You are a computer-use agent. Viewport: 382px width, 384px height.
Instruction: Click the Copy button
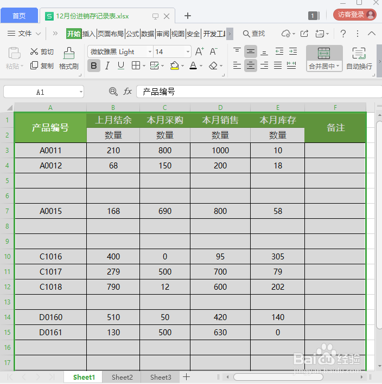pyautogui.click(x=42, y=66)
